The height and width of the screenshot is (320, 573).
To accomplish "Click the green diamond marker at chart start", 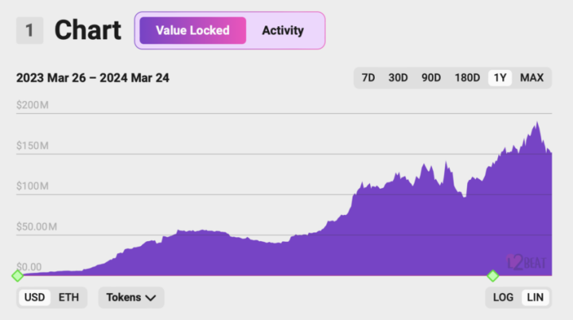I will (18, 275).
